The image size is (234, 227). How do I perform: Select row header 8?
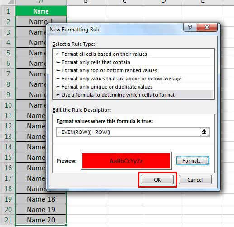8,84
